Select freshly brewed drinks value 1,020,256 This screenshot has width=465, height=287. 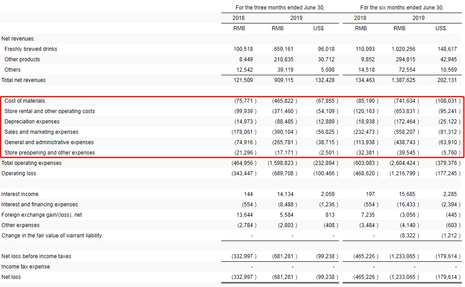click(x=403, y=49)
